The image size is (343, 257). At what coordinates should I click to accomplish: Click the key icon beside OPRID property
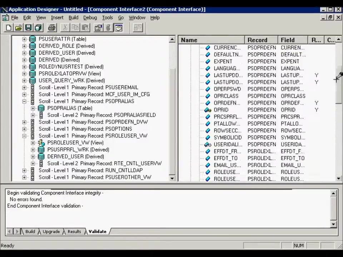[x=208, y=110]
